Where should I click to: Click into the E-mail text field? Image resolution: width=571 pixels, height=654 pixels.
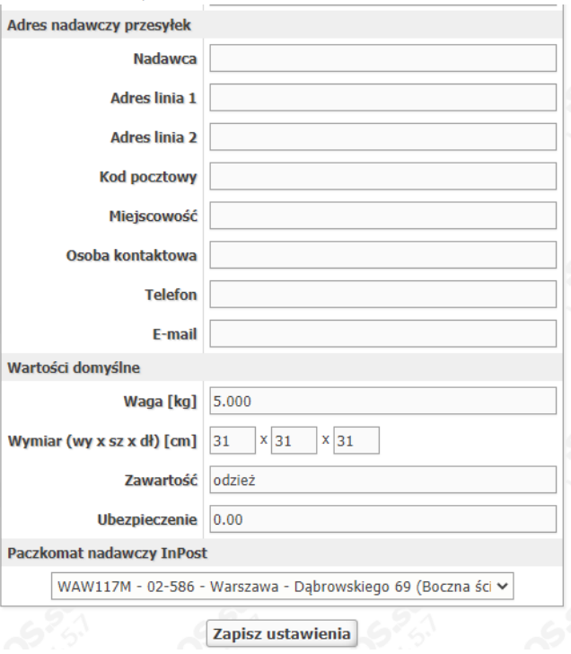click(x=382, y=335)
